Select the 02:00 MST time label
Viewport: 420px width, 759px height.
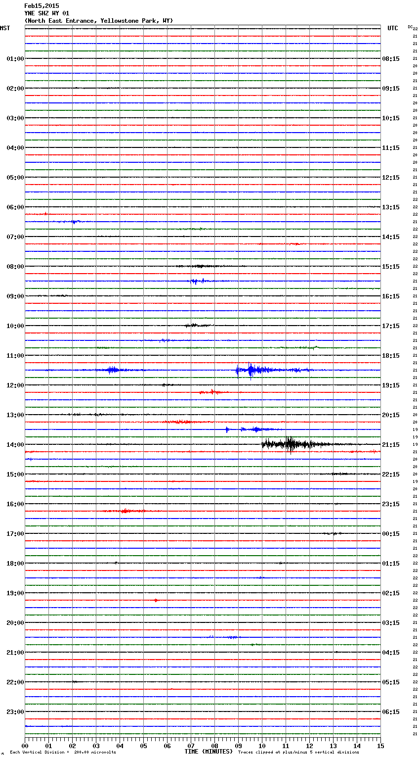15,89
